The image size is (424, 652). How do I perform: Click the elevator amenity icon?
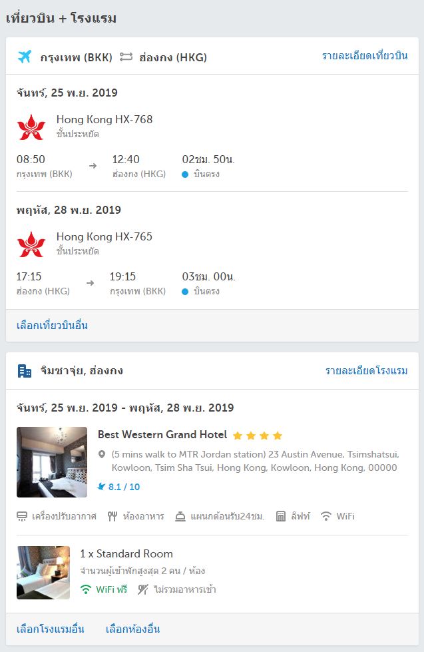(x=281, y=516)
